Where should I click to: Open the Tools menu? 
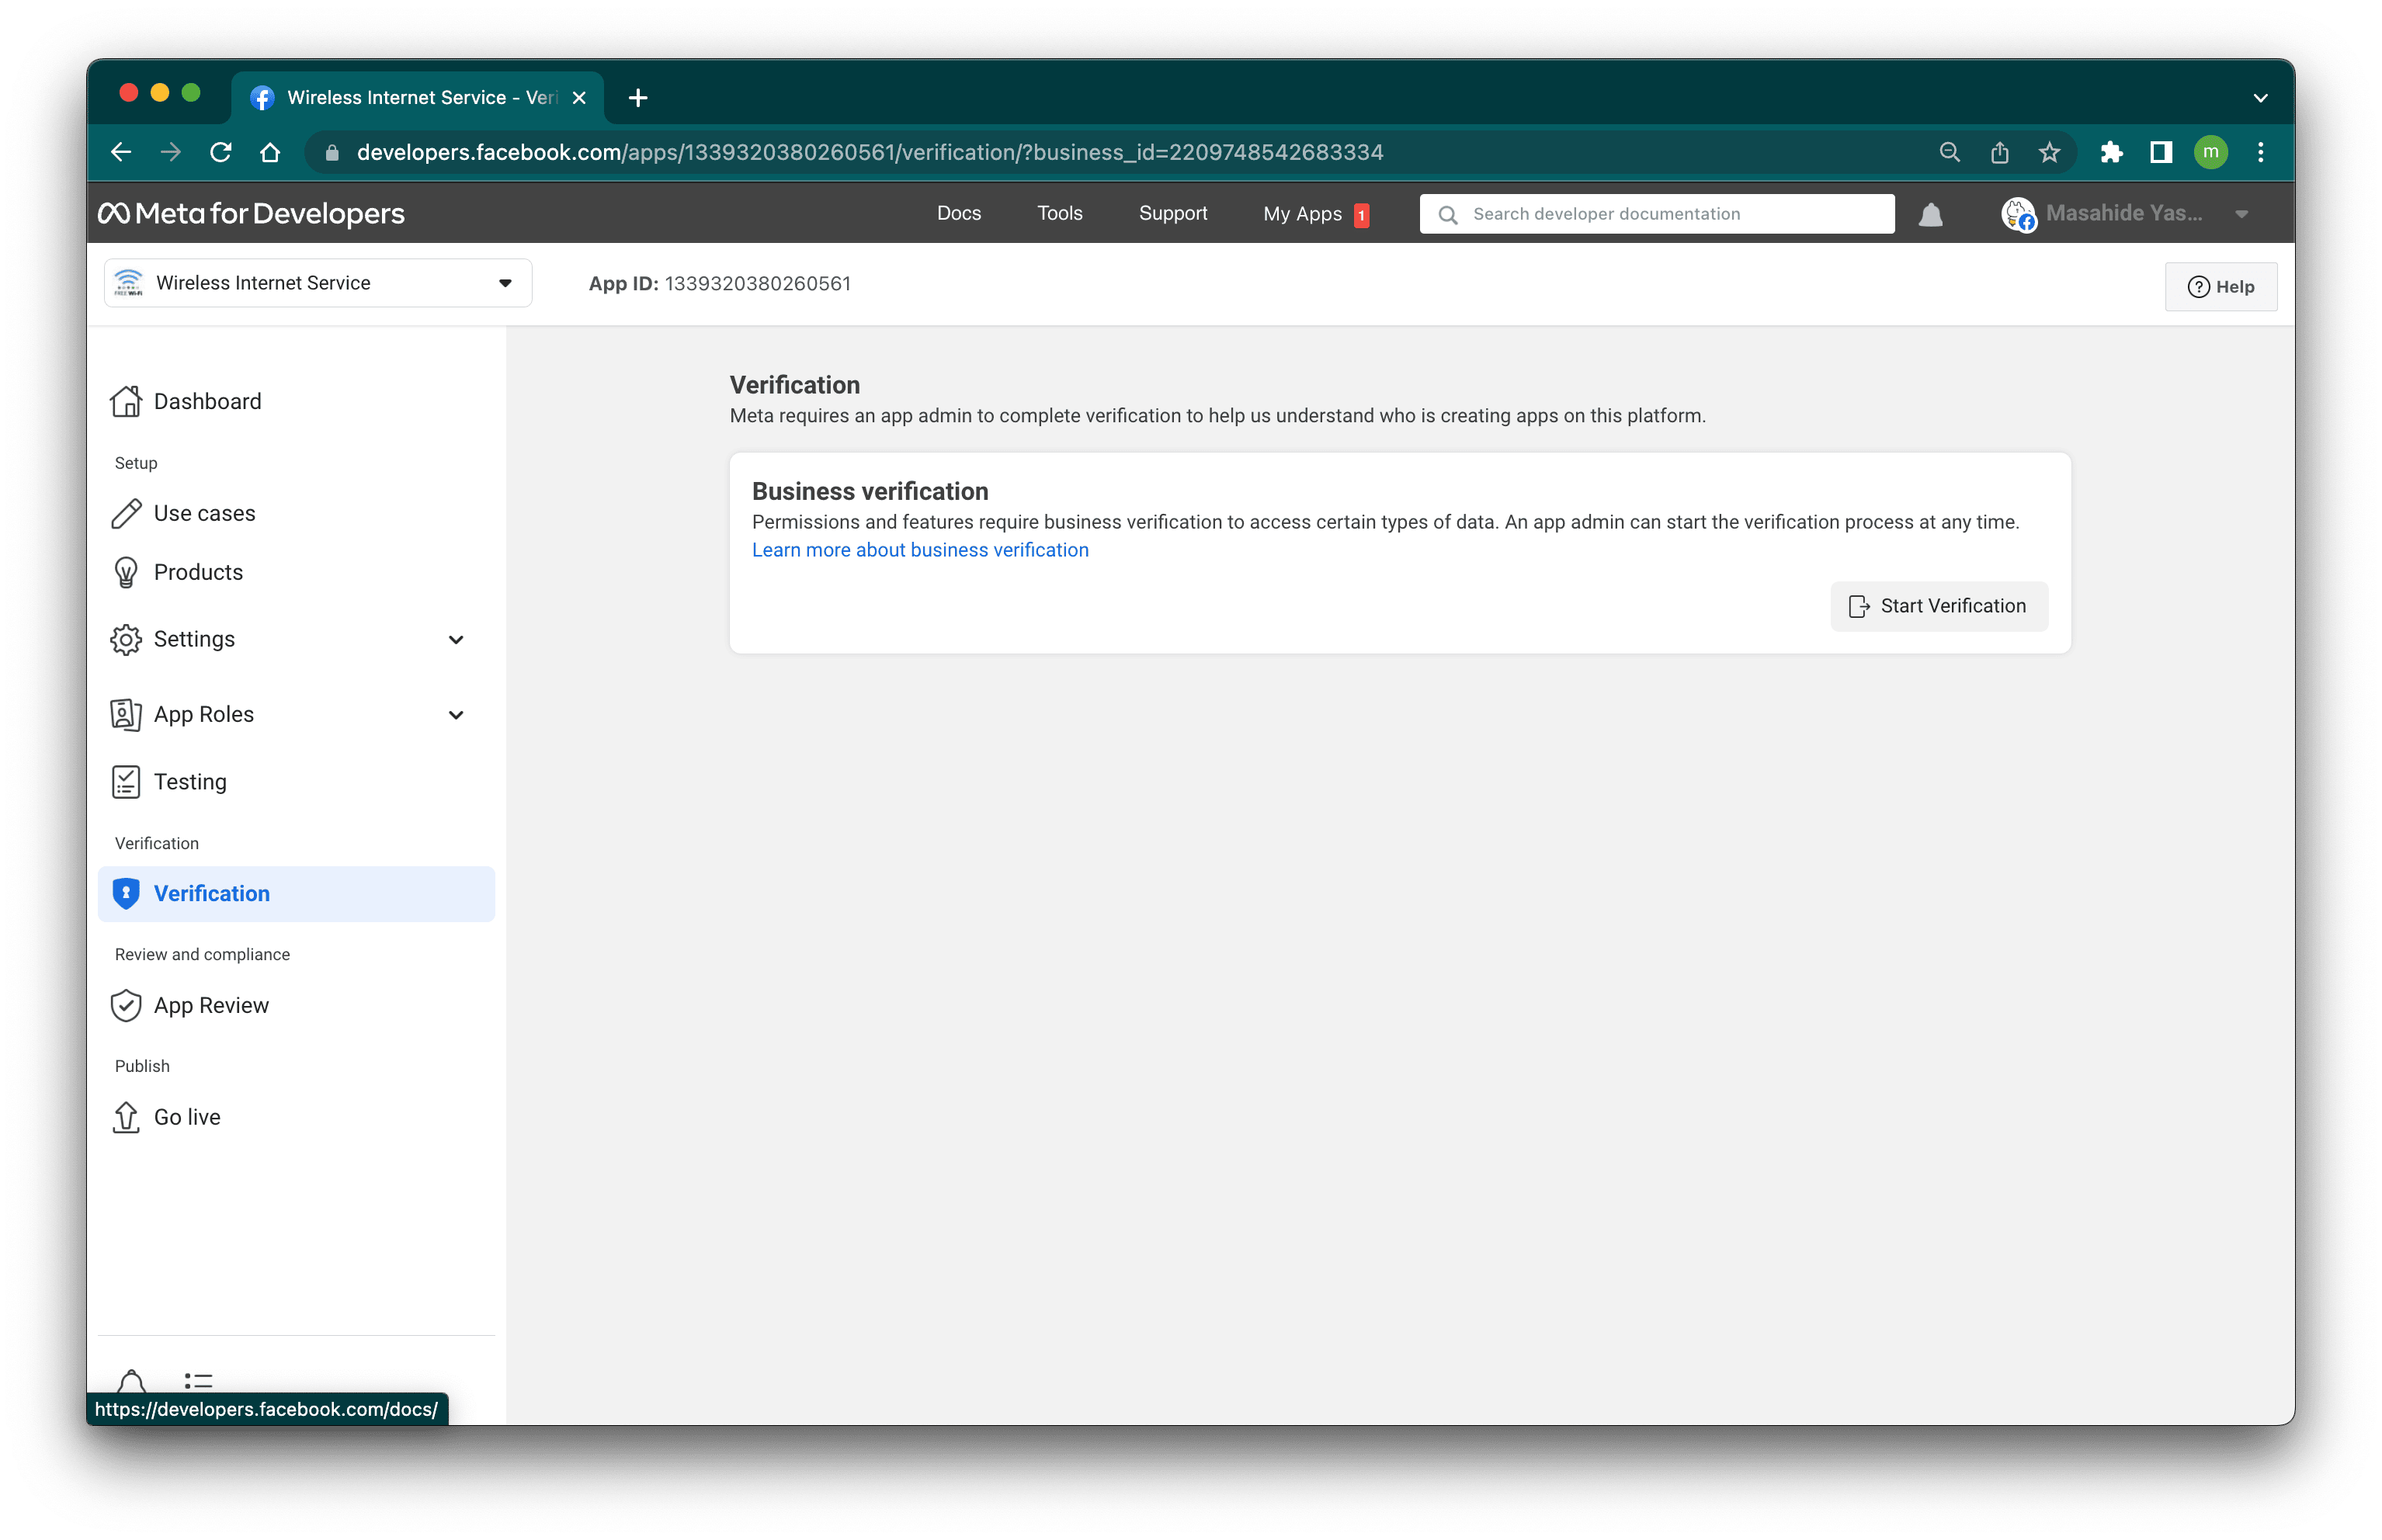pyautogui.click(x=1059, y=213)
